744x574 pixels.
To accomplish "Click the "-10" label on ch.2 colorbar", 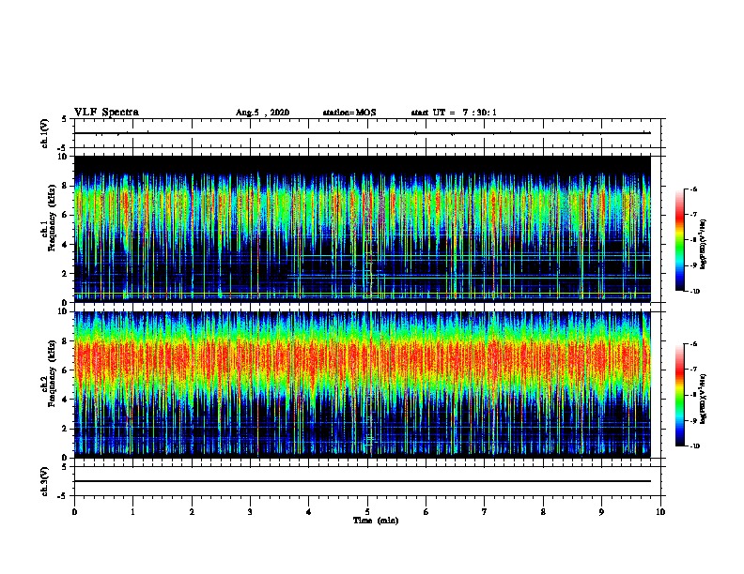I will [x=694, y=446].
